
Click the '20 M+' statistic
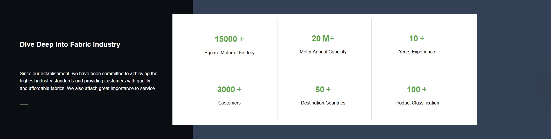(x=323, y=38)
